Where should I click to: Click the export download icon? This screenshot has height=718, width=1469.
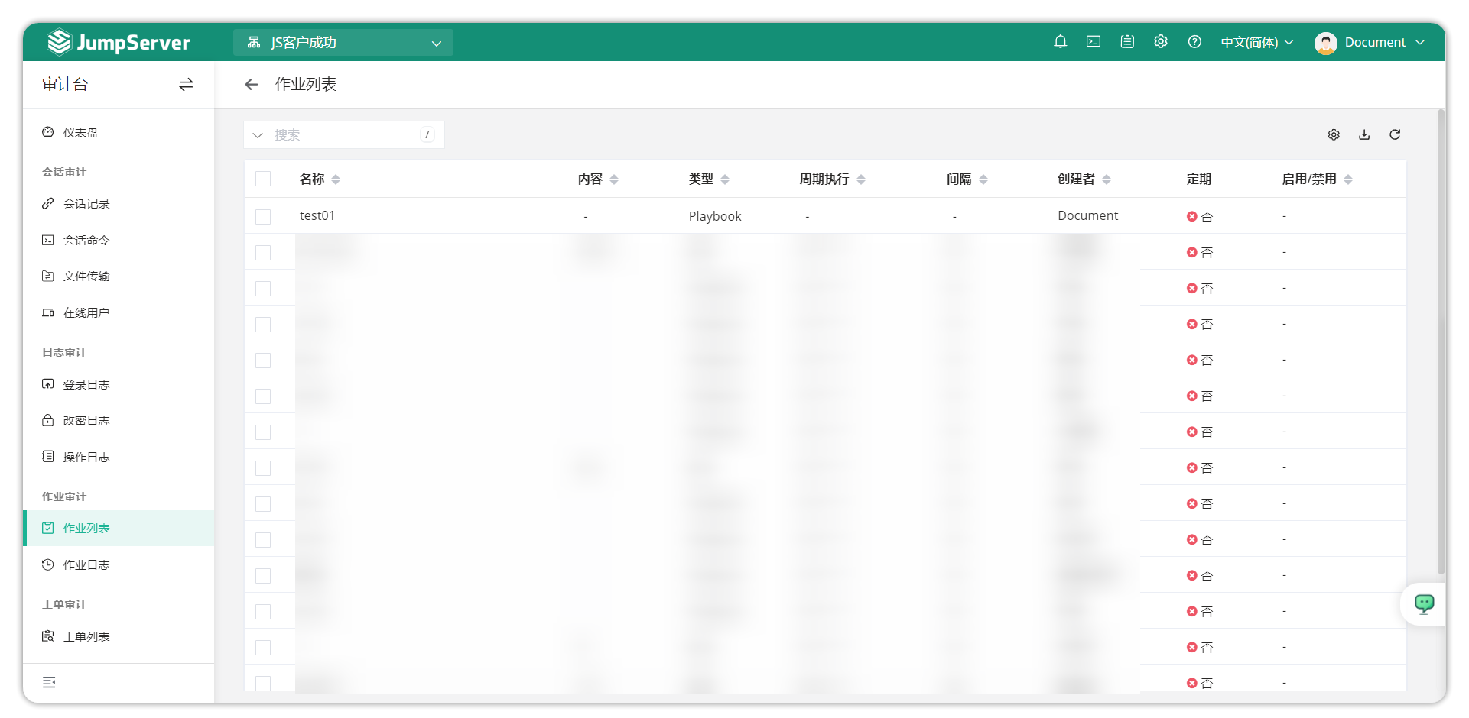(1364, 134)
